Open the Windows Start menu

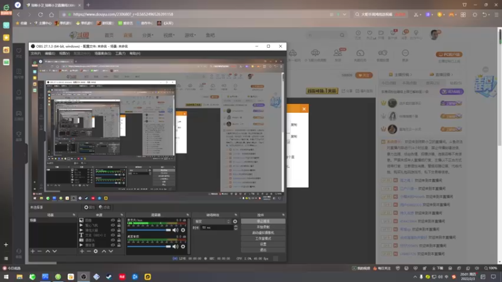coord(6,277)
